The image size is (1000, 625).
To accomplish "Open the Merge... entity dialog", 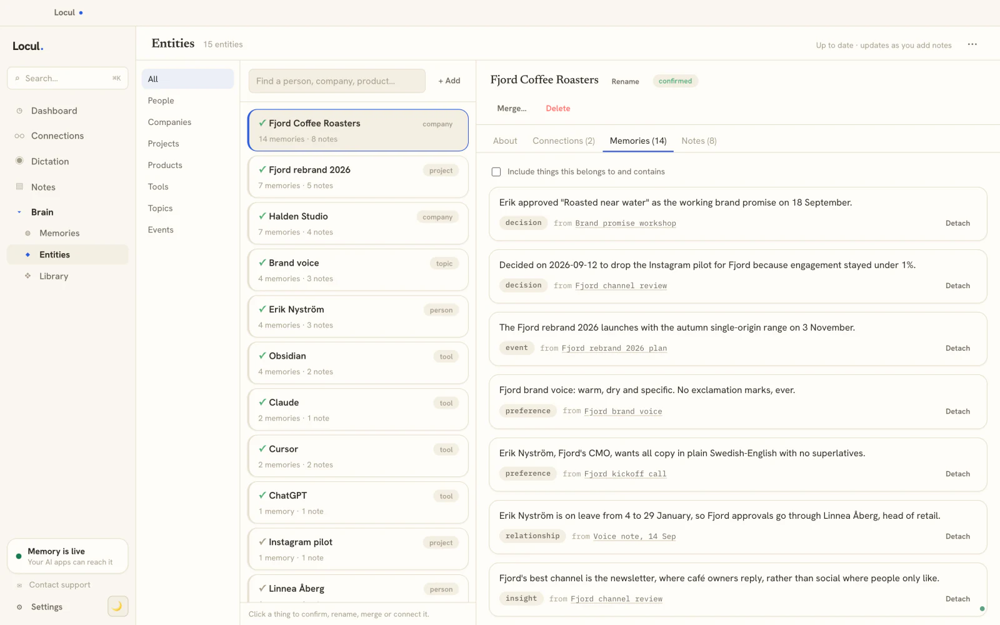I will 512,108.
